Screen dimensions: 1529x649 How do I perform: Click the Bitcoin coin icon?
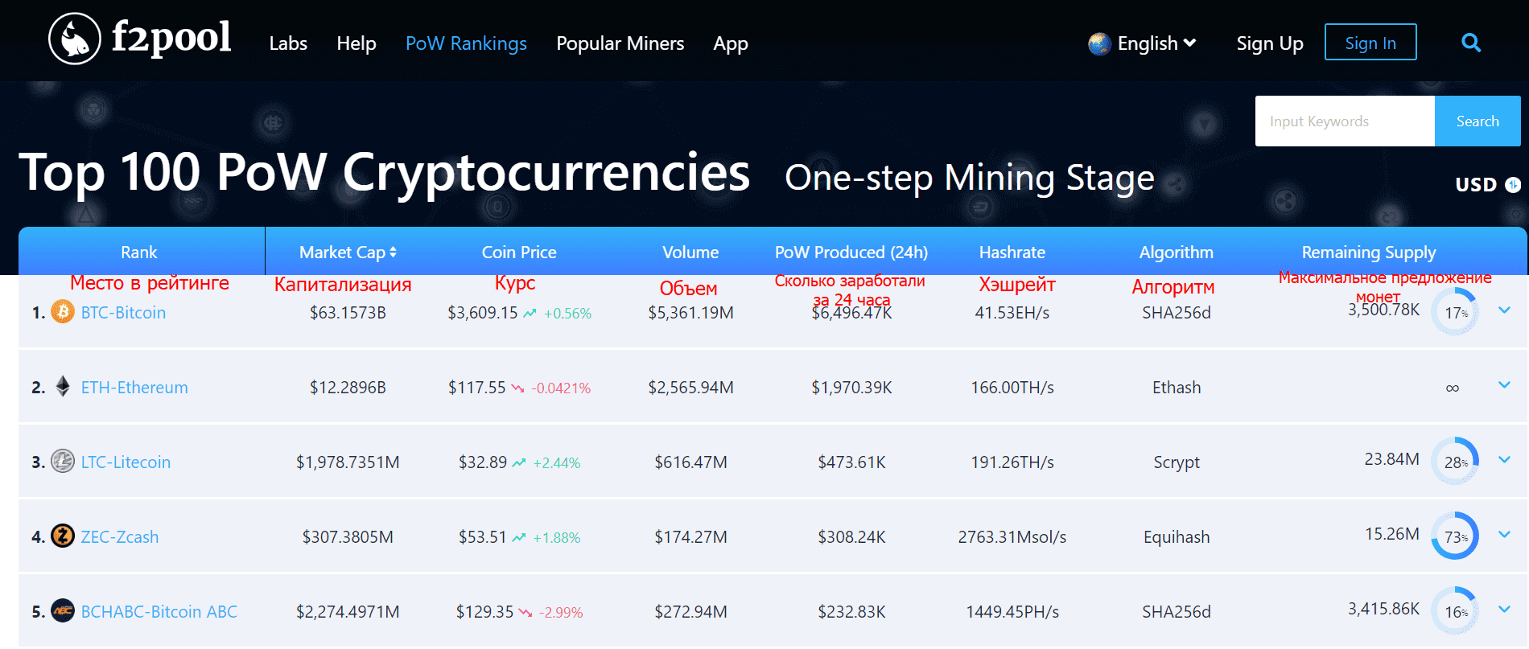click(x=63, y=311)
